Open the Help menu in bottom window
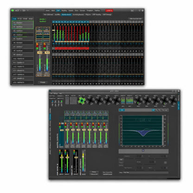This screenshot has height=193, width=193. (60, 93)
